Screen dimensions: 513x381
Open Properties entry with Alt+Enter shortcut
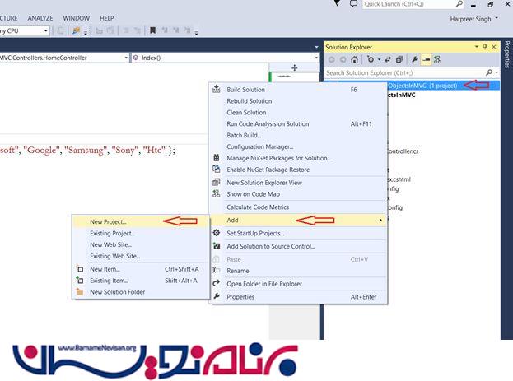[x=298, y=297]
